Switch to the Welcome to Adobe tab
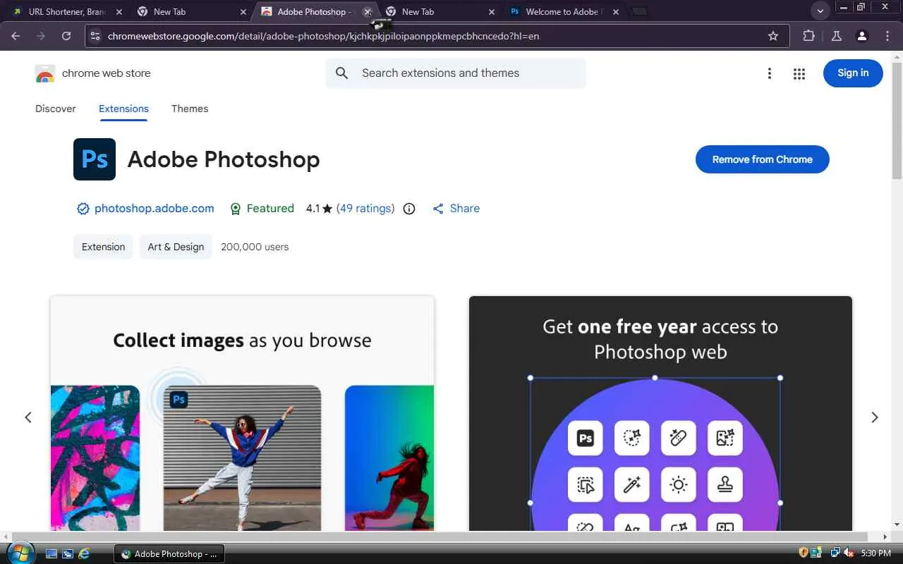Screen dimensions: 903x564 565,12
